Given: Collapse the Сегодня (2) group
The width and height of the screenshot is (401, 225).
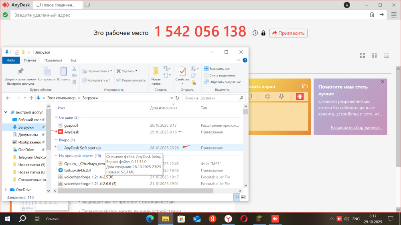Looking at the screenshot, I should click(x=56, y=117).
